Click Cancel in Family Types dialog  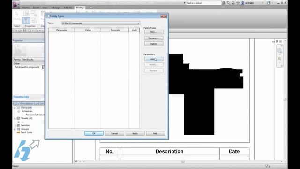[114, 133]
